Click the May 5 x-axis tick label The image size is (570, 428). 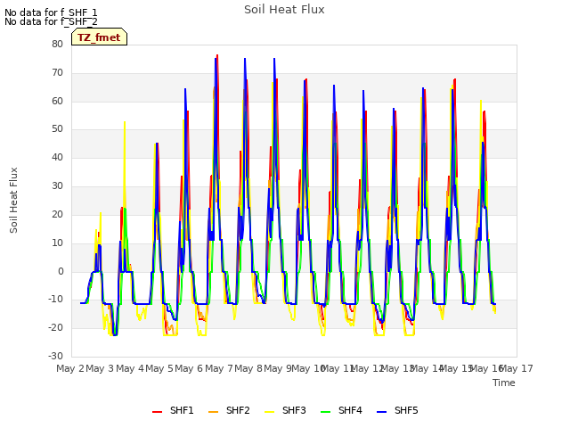(x=159, y=368)
